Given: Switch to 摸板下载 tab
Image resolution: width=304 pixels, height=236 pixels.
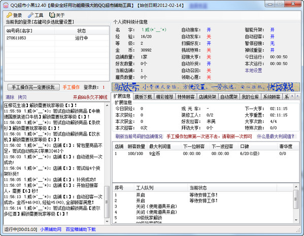Looking at the screenshot, I should tap(143, 96).
